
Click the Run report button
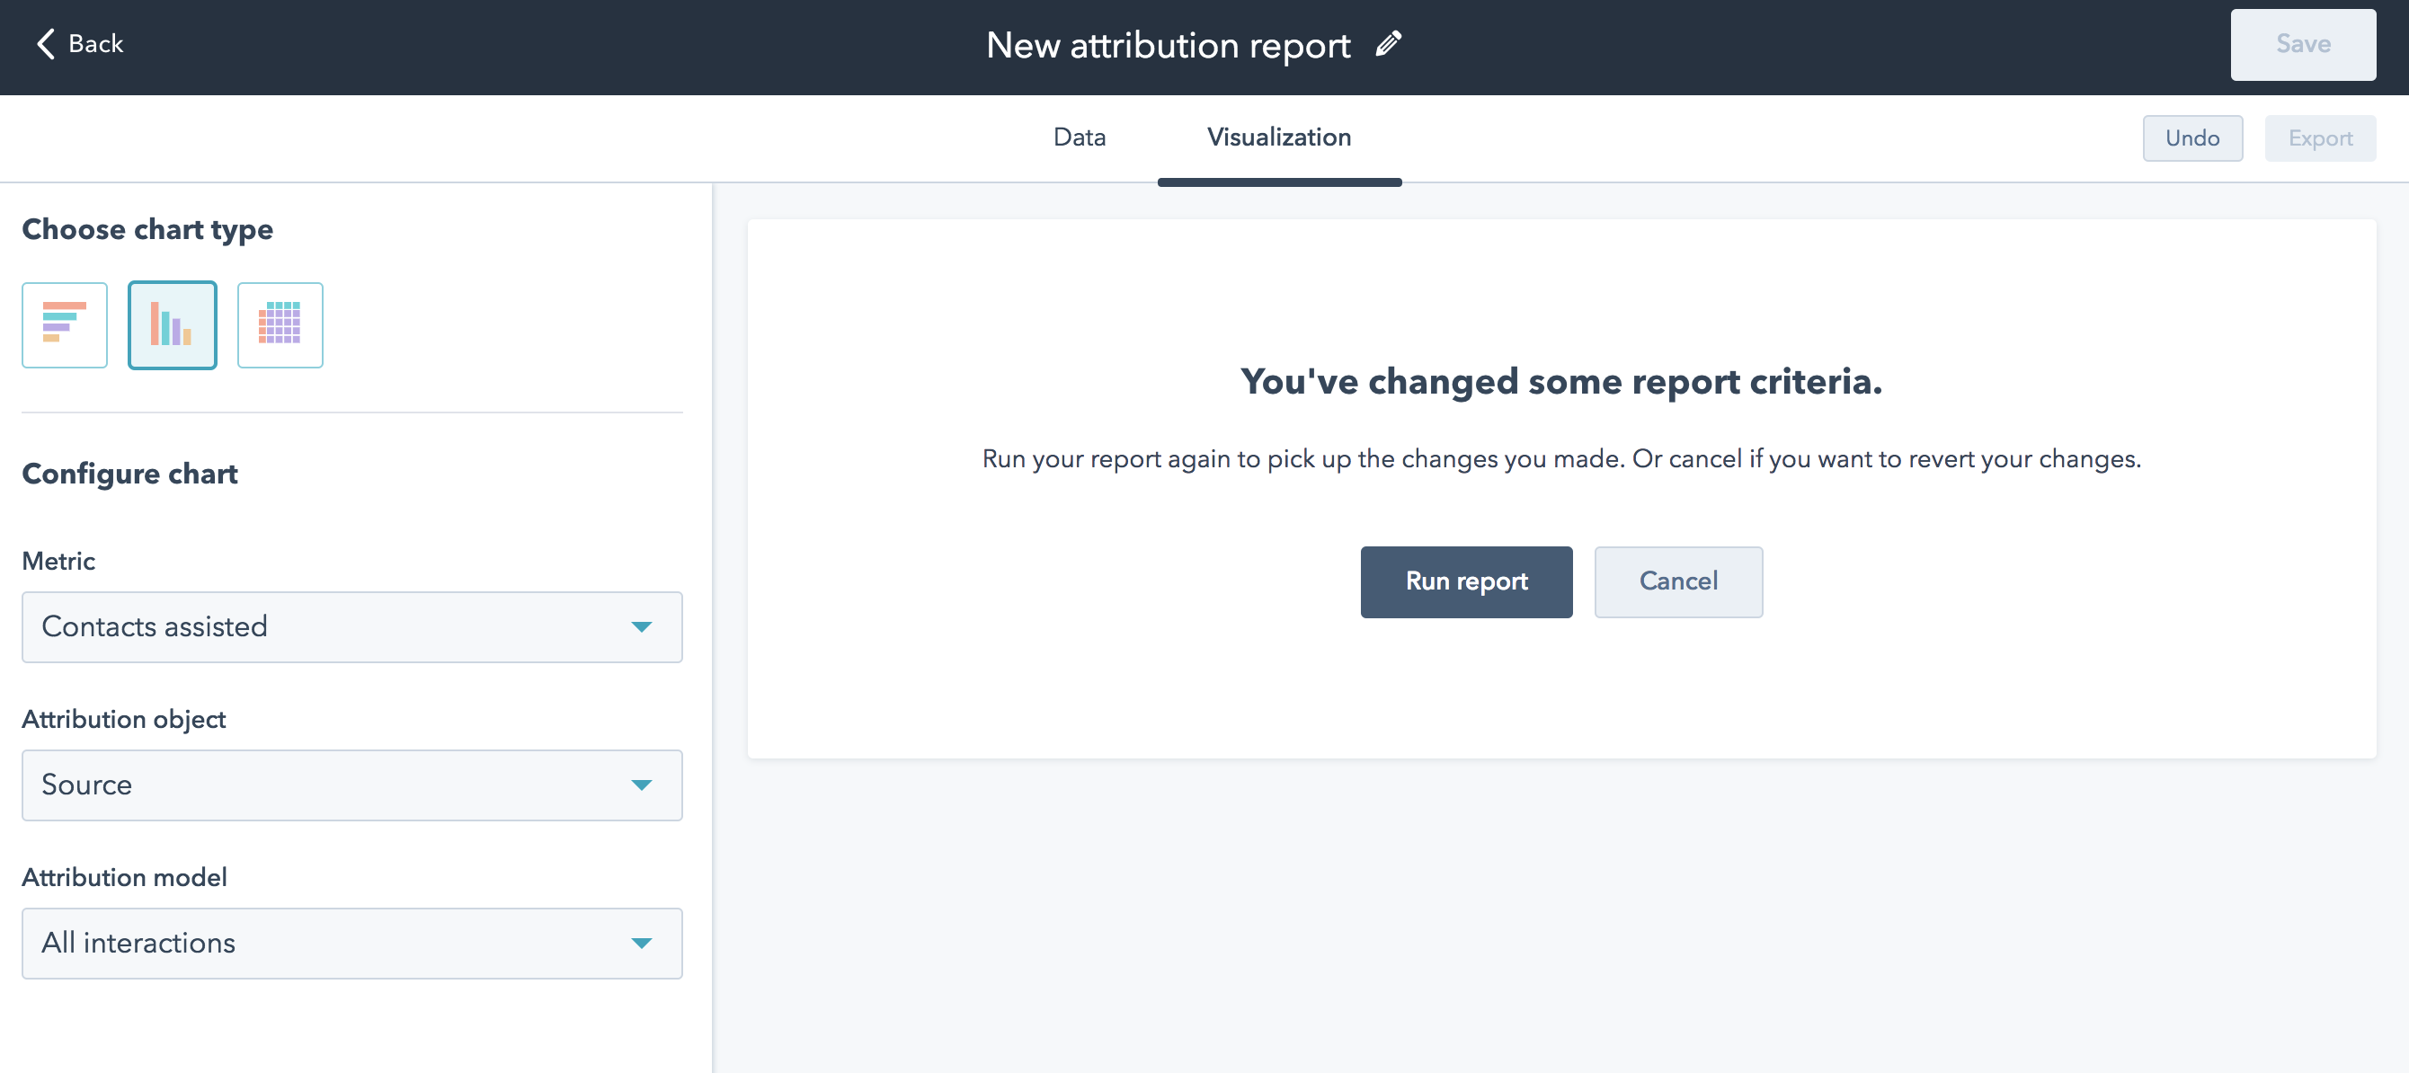point(1466,581)
